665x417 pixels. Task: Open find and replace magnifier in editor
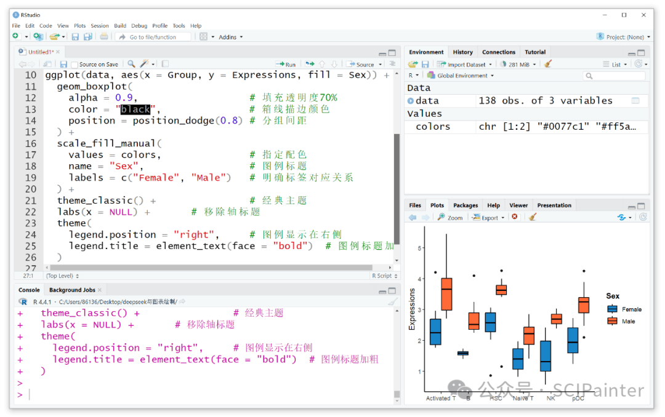tap(132, 64)
